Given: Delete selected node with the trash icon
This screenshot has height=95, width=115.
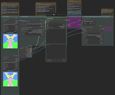Looking at the screenshot, I should click(48, 15).
